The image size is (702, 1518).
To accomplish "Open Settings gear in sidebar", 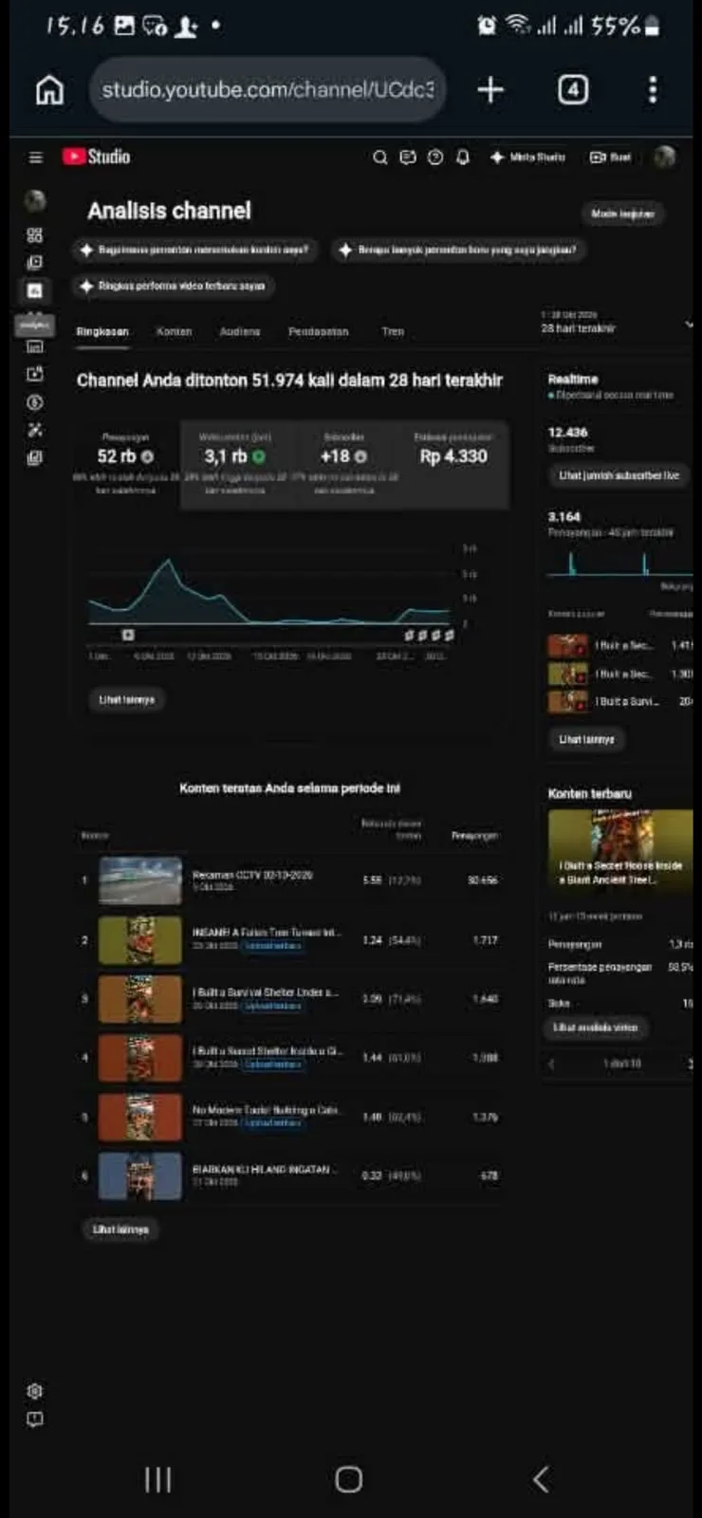I will pos(35,1391).
